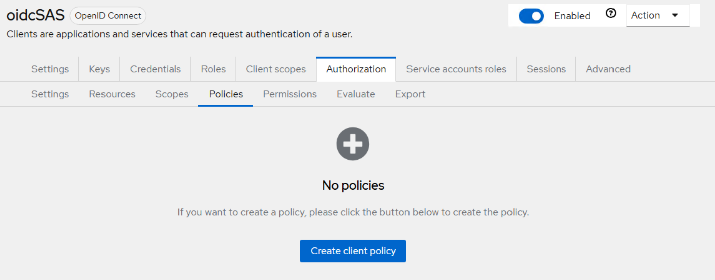Image resolution: width=715 pixels, height=280 pixels.
Task: Click the Authorization tab
Action: point(356,69)
